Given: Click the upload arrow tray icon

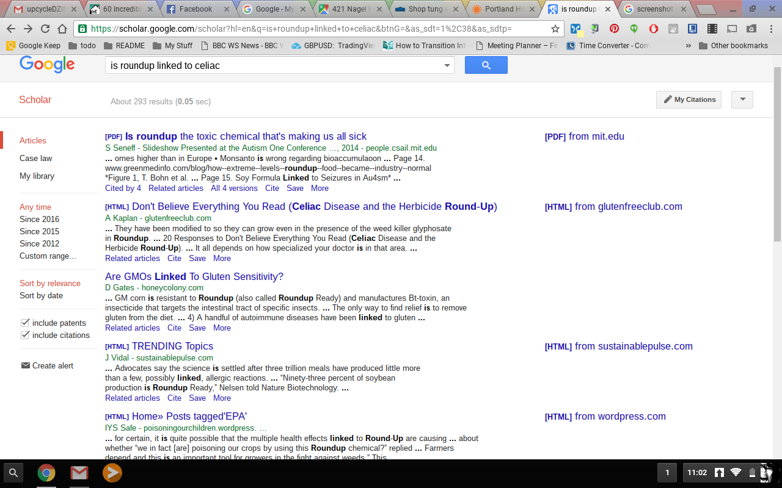Looking at the screenshot, I should coord(720,473).
